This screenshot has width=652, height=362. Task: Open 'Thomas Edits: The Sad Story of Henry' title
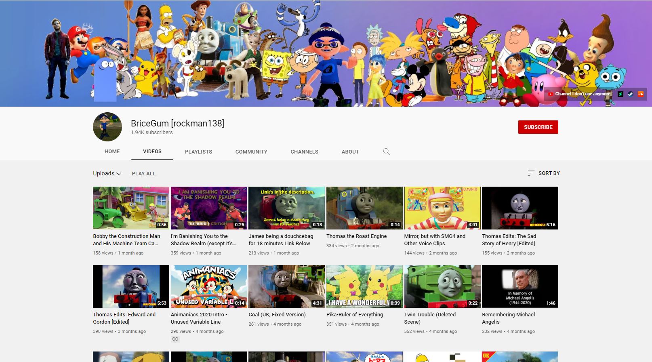click(x=509, y=240)
